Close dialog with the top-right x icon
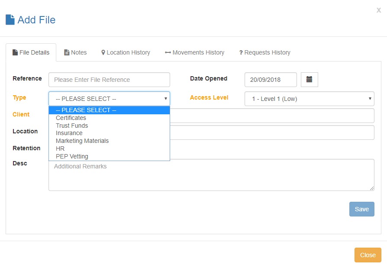387x268 pixels. click(x=378, y=10)
